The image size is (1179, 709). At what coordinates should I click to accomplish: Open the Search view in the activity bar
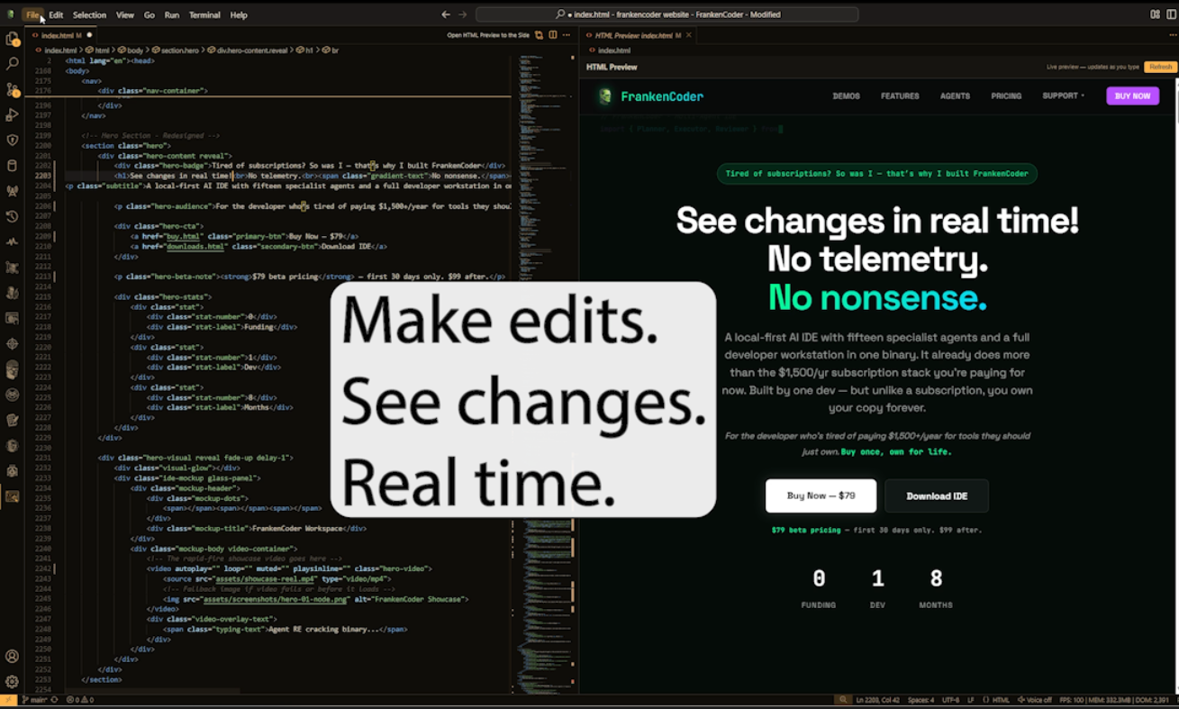click(13, 64)
